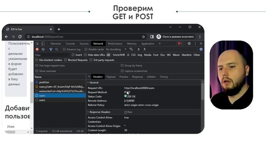Switch to Elements tab

pos(56,44)
